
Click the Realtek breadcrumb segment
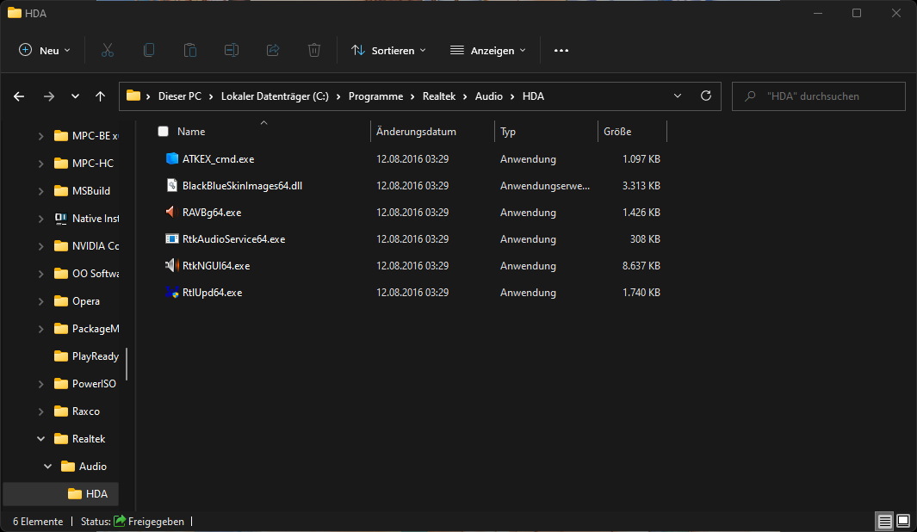[x=439, y=96]
